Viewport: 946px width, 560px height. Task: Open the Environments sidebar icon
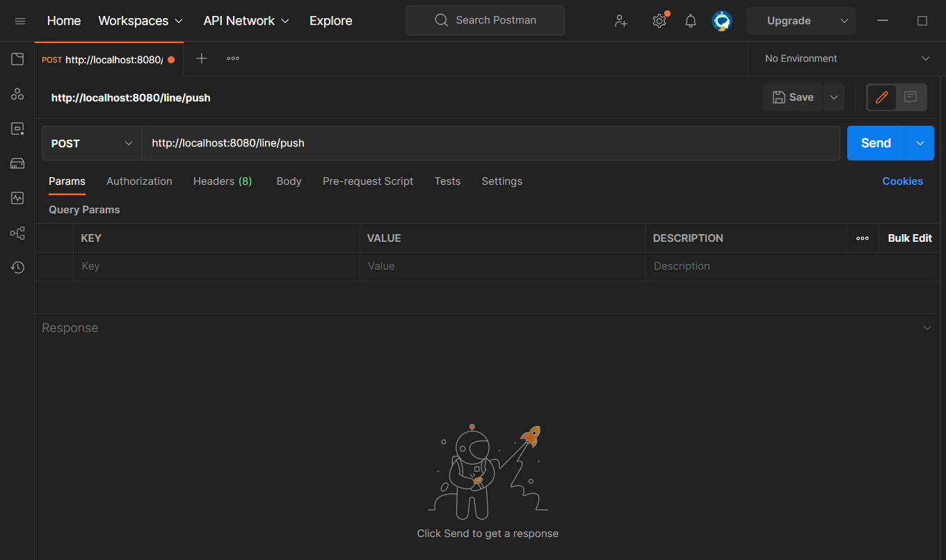[17, 129]
